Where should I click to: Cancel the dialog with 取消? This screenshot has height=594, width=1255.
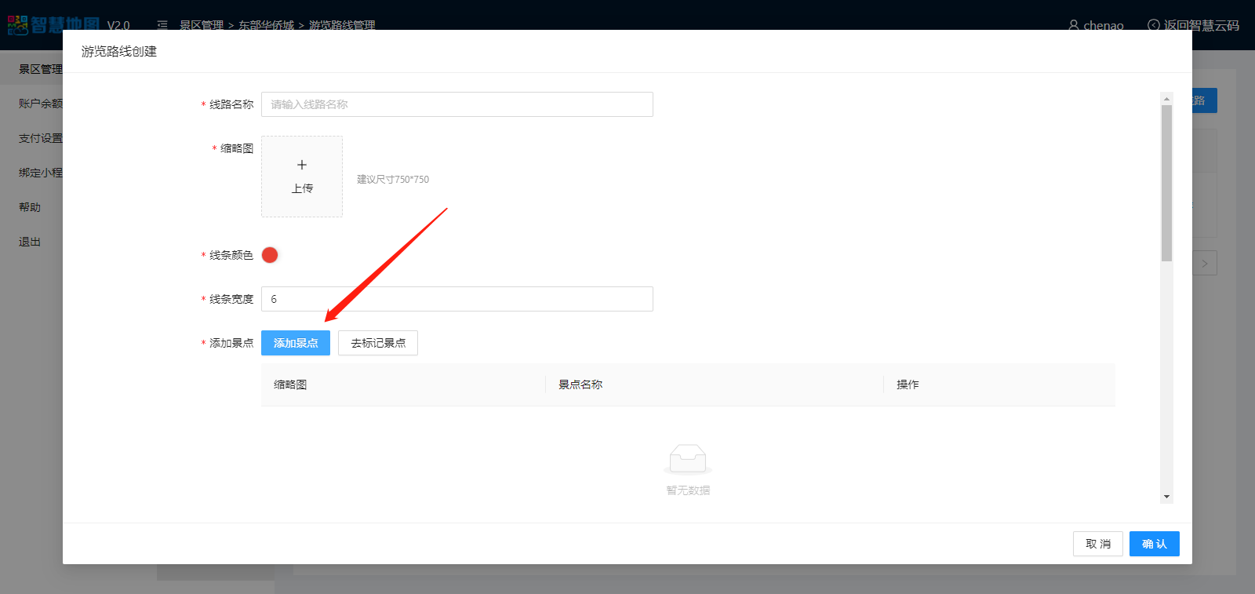(1097, 544)
